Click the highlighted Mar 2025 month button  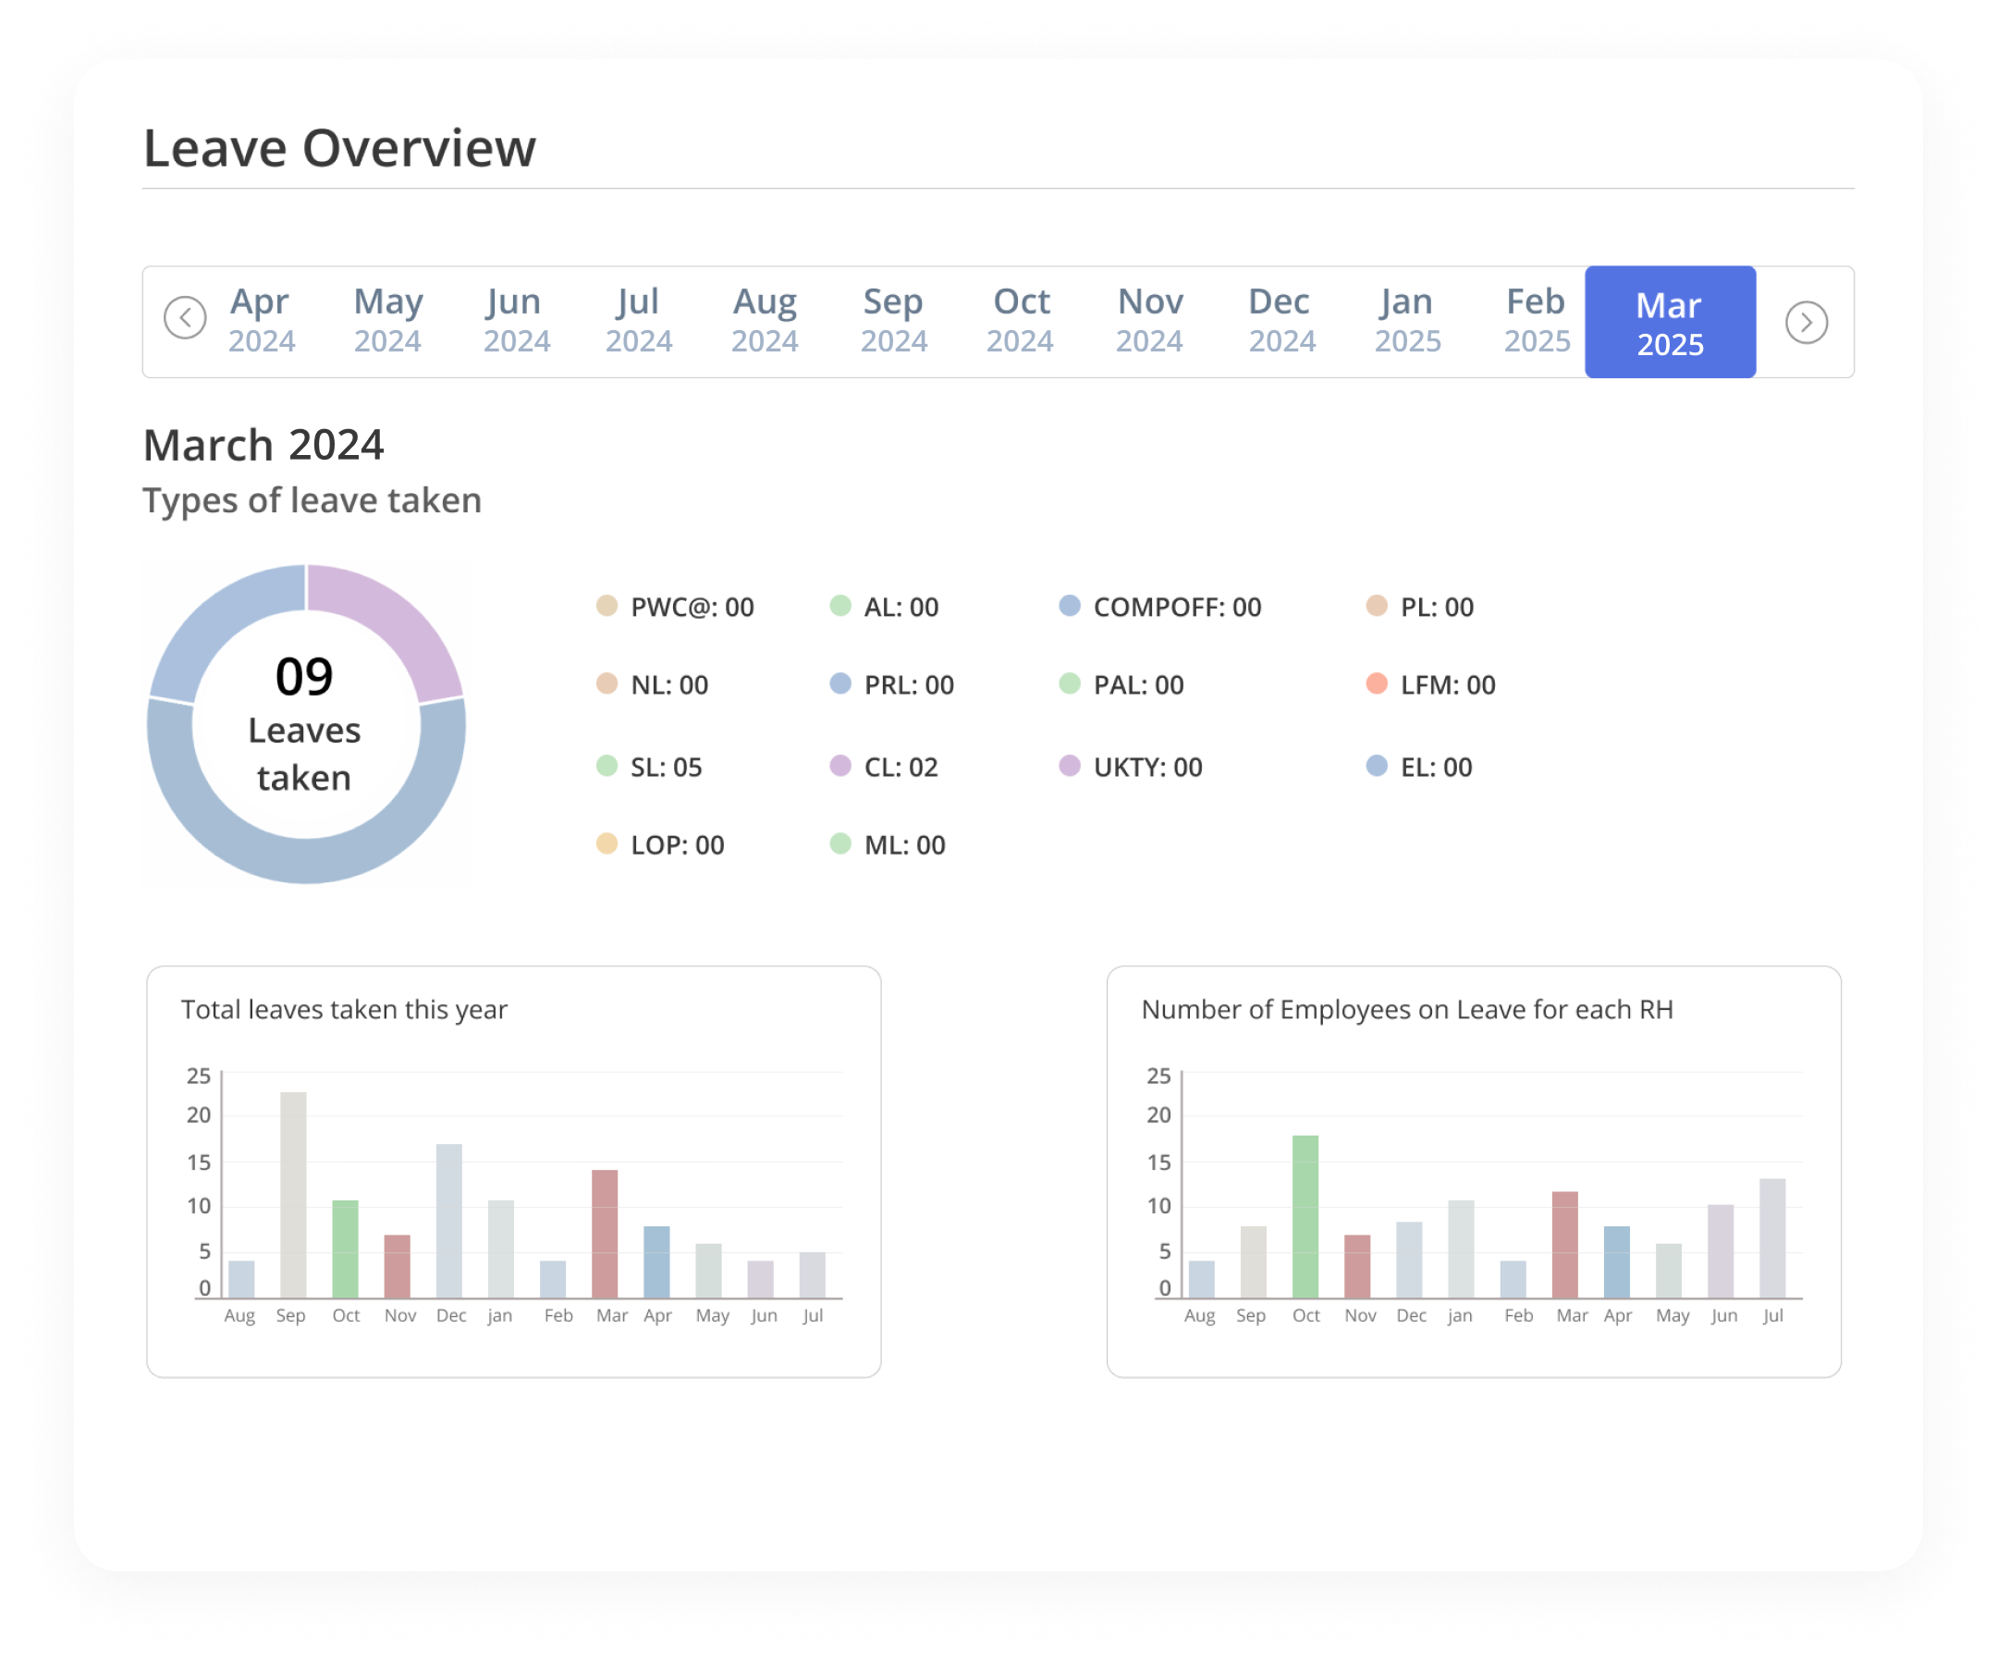(1671, 324)
